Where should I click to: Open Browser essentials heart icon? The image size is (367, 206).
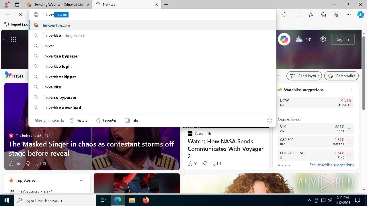pos(336,15)
